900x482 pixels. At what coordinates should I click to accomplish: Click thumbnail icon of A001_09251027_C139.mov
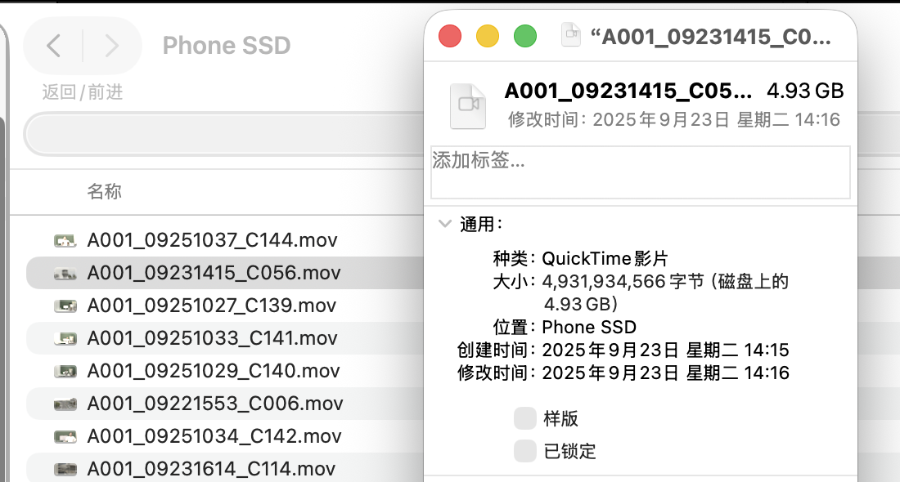pyautogui.click(x=65, y=306)
